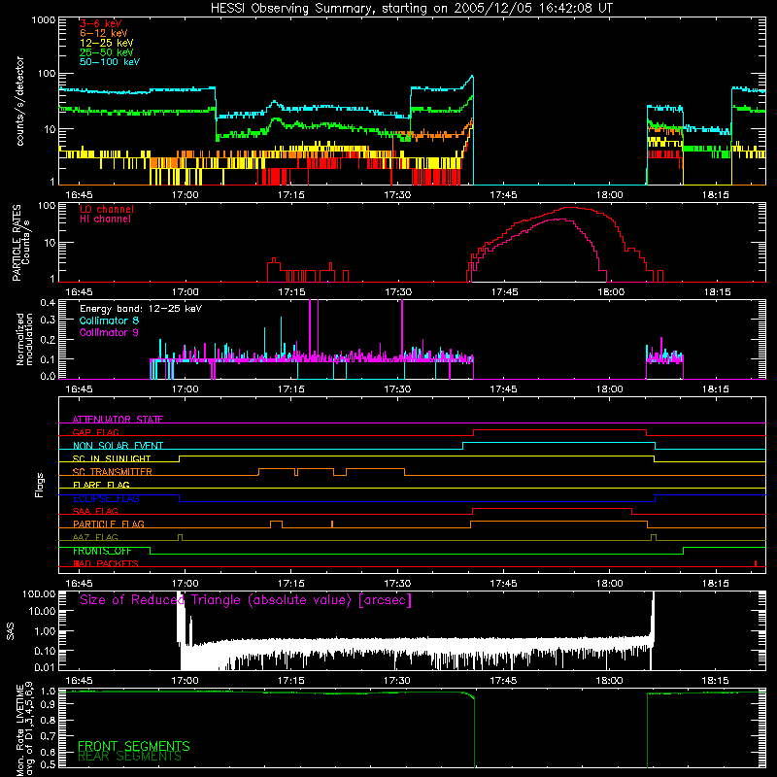Click the 17:15 tick label under modulation plot
This screenshot has width=777, height=777.
(x=290, y=389)
